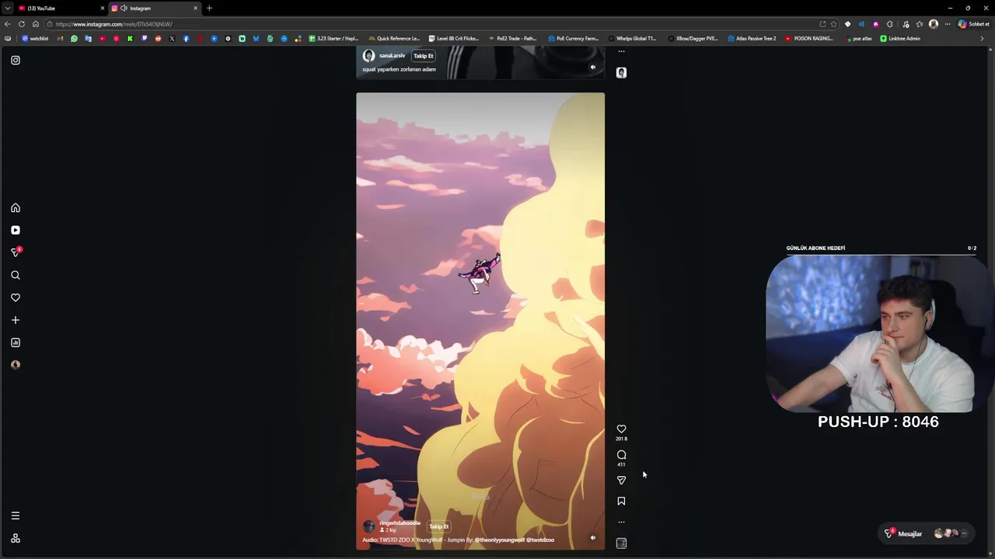
Task: Open a new browser tab
Action: click(x=209, y=8)
